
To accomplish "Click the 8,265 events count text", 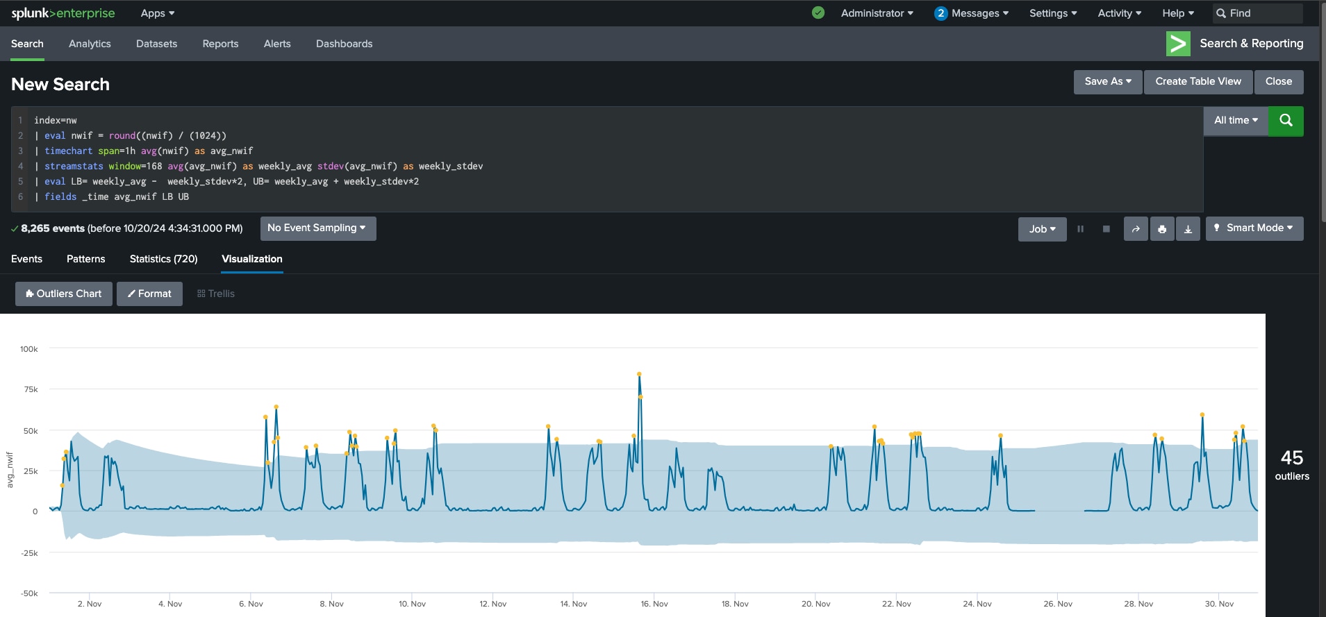I will click(53, 228).
